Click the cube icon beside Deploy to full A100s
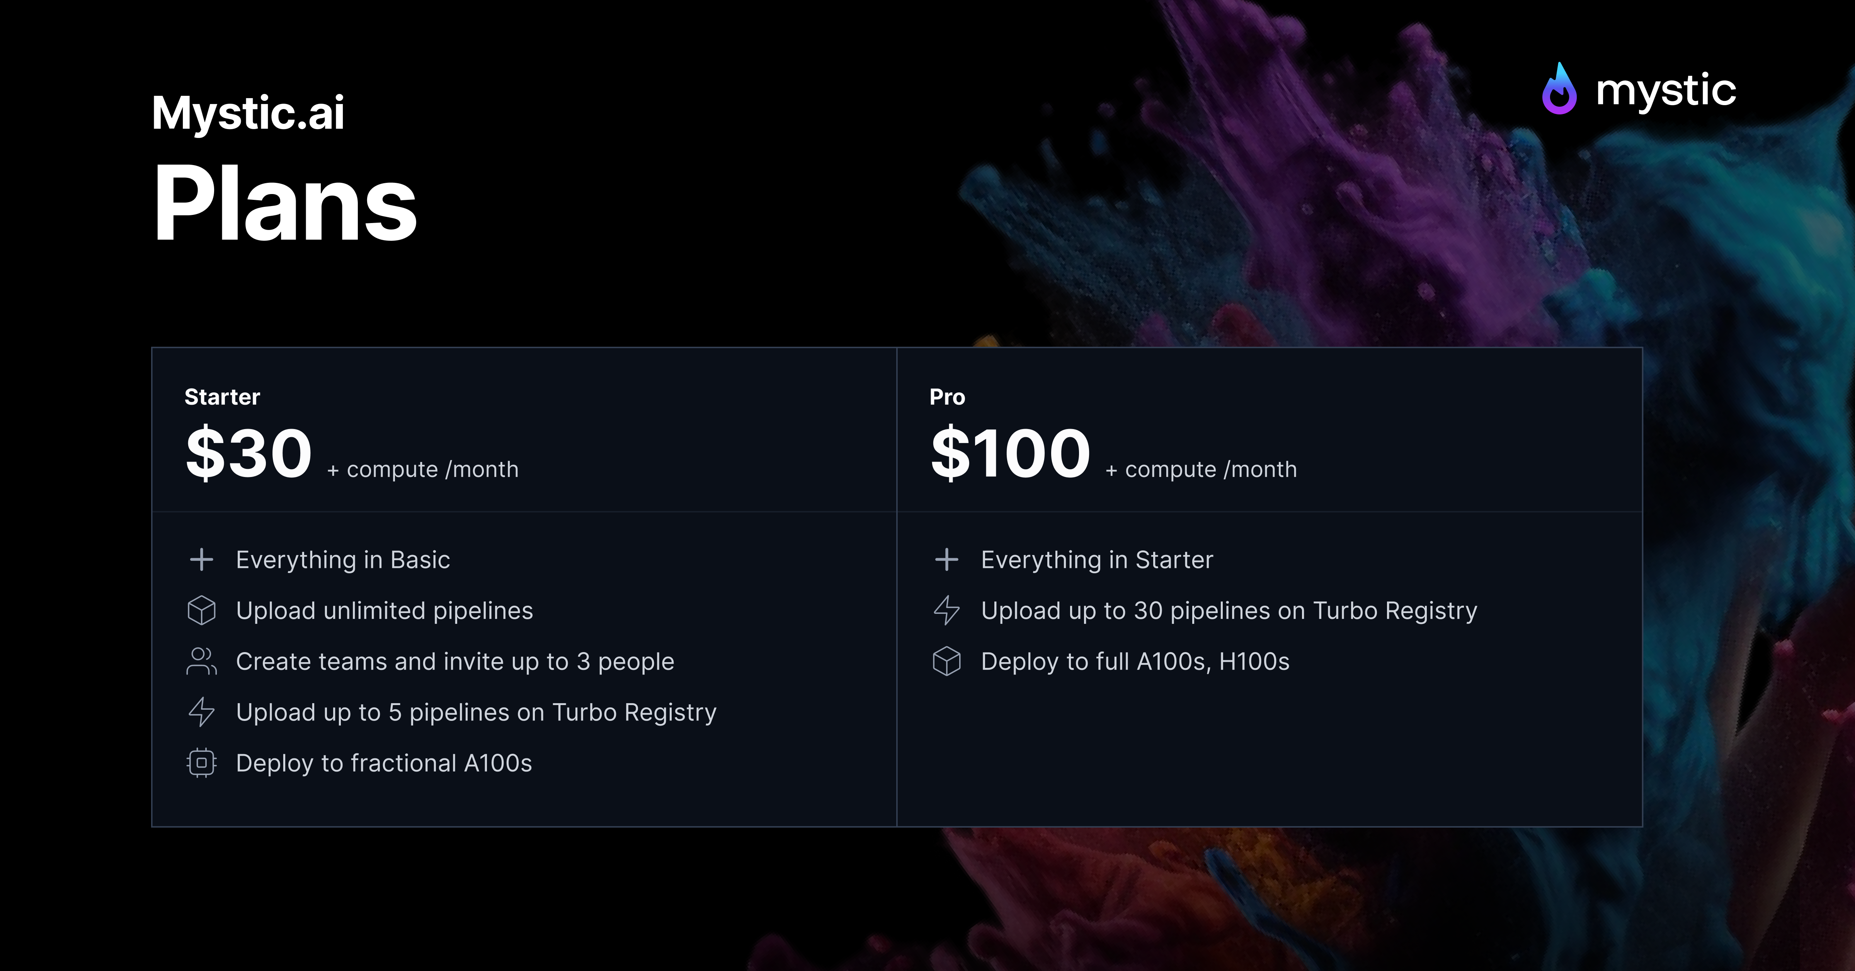Viewport: 1855px width, 971px height. 946,661
